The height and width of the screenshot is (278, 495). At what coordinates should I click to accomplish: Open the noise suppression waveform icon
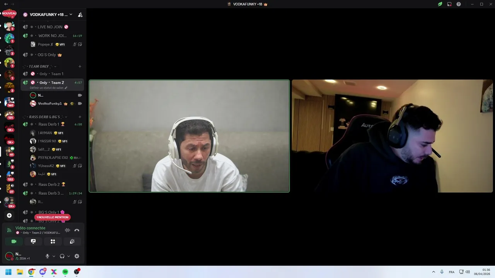tap(67, 230)
